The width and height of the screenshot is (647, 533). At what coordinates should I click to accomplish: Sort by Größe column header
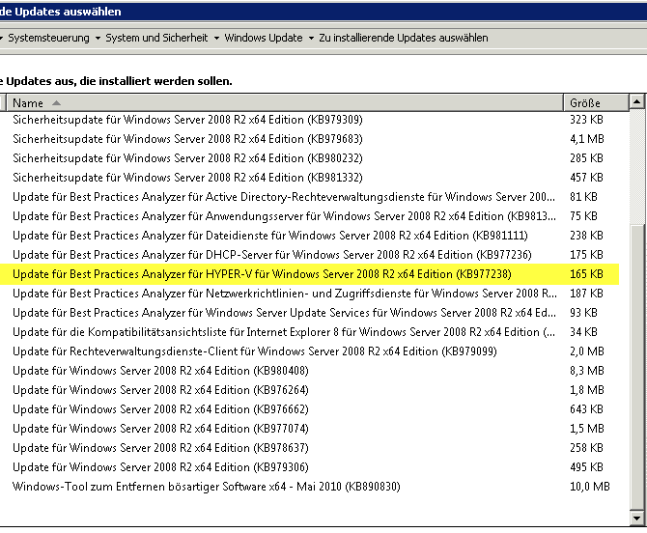coord(596,102)
